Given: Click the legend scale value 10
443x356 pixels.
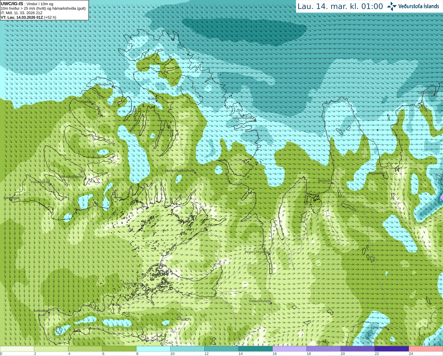Looking at the screenshot, I should coord(172,354).
